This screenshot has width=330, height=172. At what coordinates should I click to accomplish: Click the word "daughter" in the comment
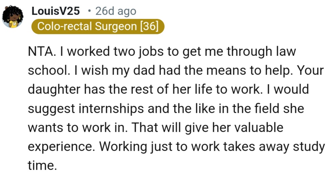[x=53, y=90]
